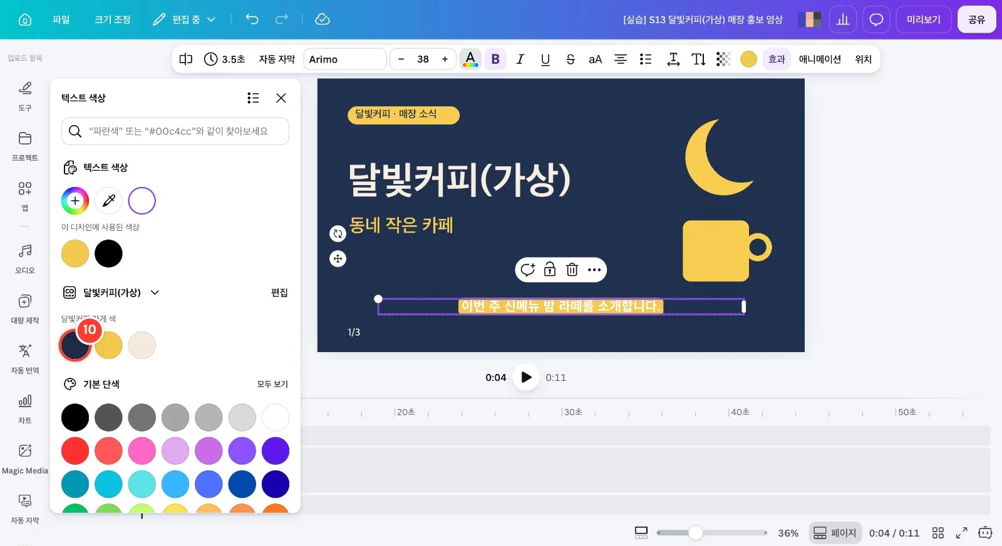The image size is (1002, 546).
Task: Decrease font size with minus
Action: [x=401, y=59]
